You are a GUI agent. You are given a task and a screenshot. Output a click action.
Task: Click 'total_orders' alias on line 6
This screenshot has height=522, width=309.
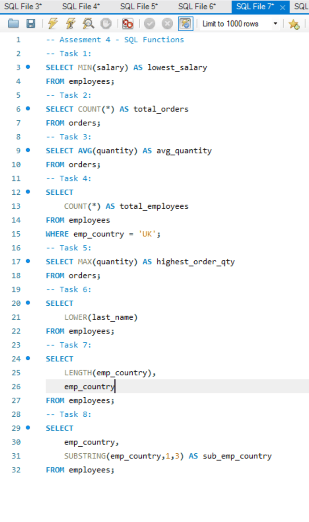[161, 109]
